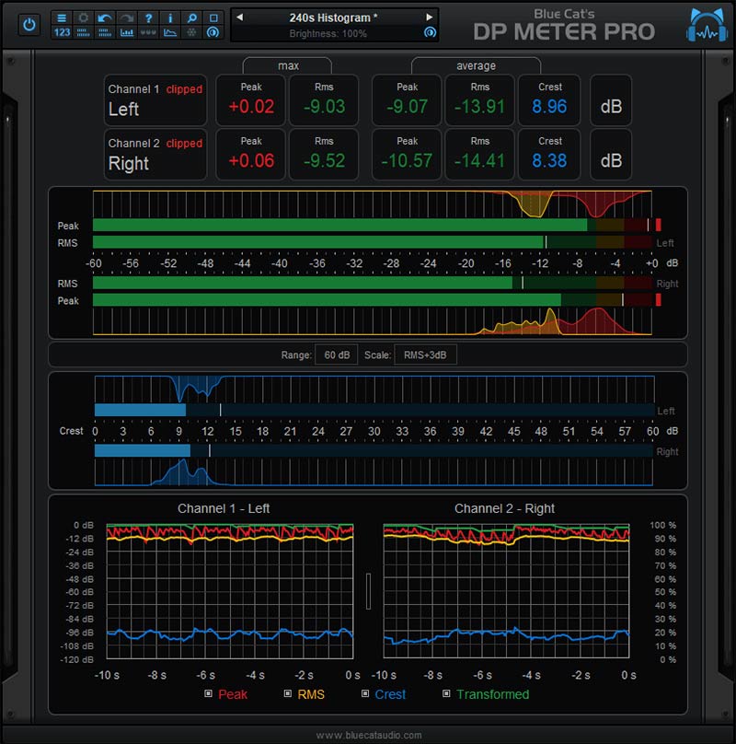Click the magnifier zoom icon
This screenshot has height=744, width=736.
click(x=191, y=17)
